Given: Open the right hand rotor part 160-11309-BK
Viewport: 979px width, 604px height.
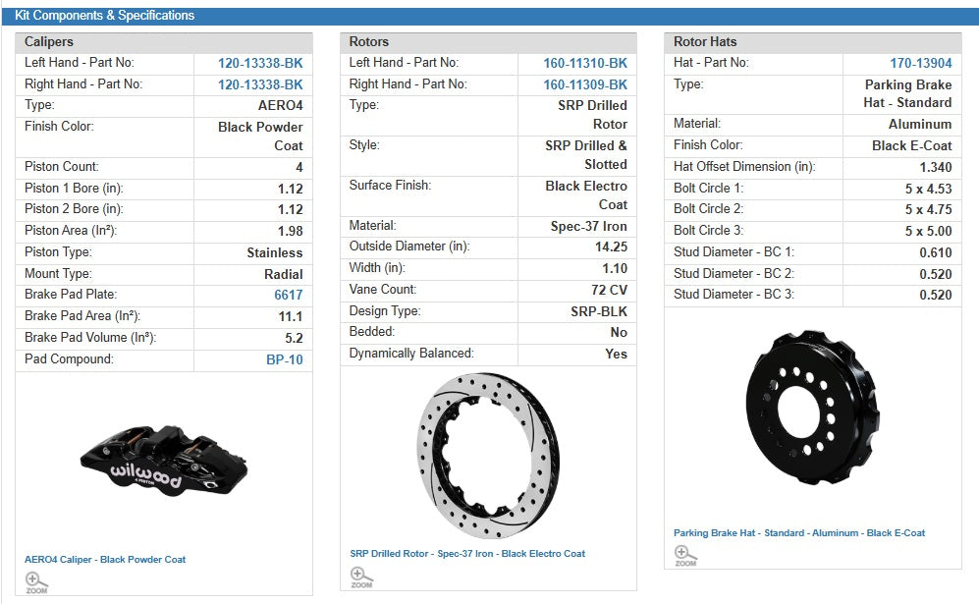Looking at the screenshot, I should tap(585, 84).
